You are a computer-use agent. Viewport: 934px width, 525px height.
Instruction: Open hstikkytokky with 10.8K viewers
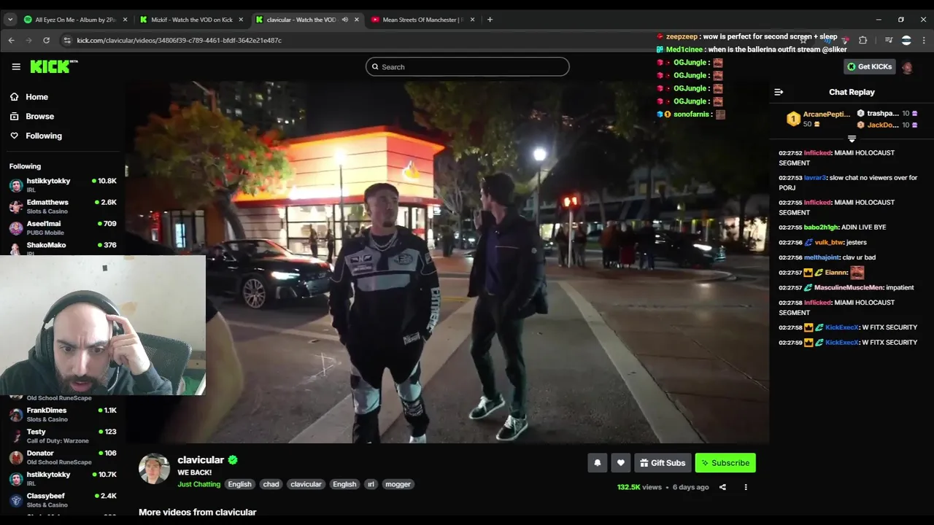pos(62,184)
